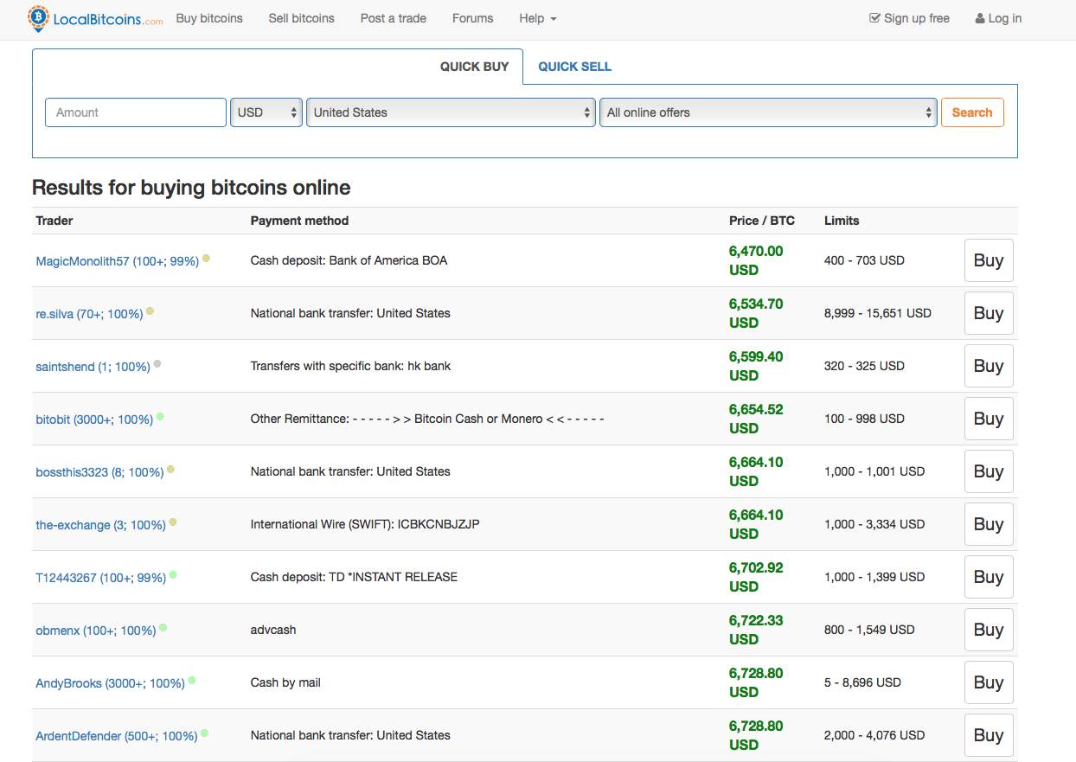
Task: Go to Post a trade
Action: (x=394, y=18)
